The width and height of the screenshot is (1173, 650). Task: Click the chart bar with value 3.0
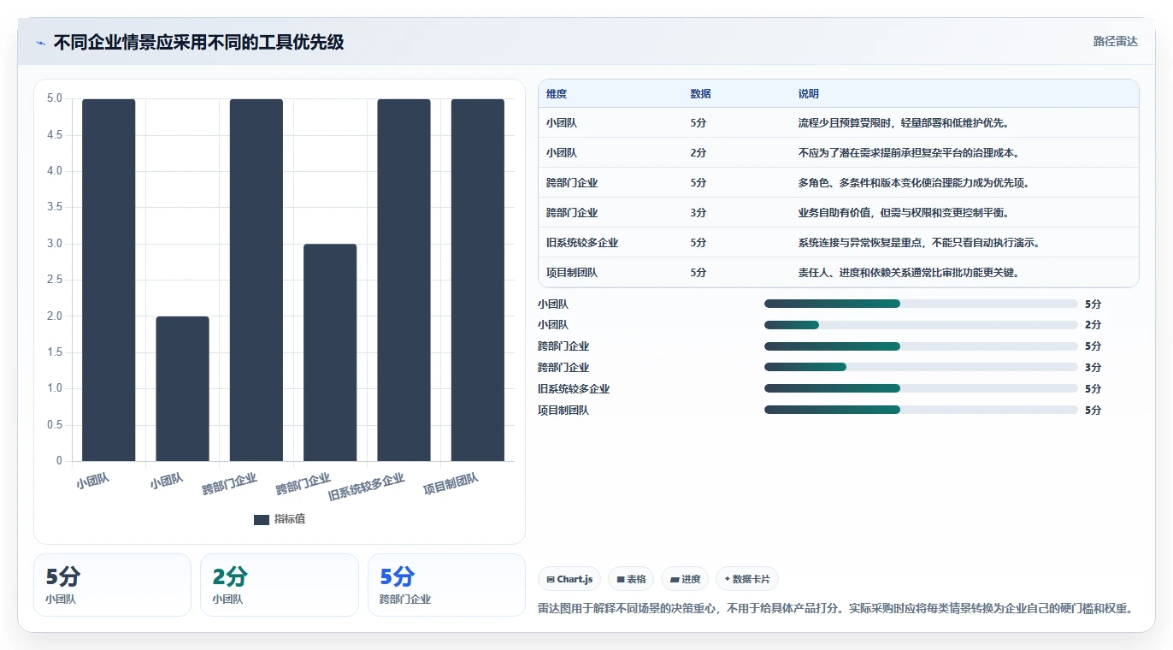tap(330, 352)
